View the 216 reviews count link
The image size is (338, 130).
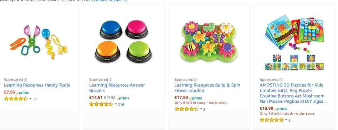pyautogui.click(x=121, y=105)
